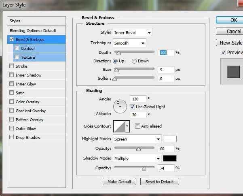
Task: Open the Style dropdown showing Inner Bevel
Action: 133,32
